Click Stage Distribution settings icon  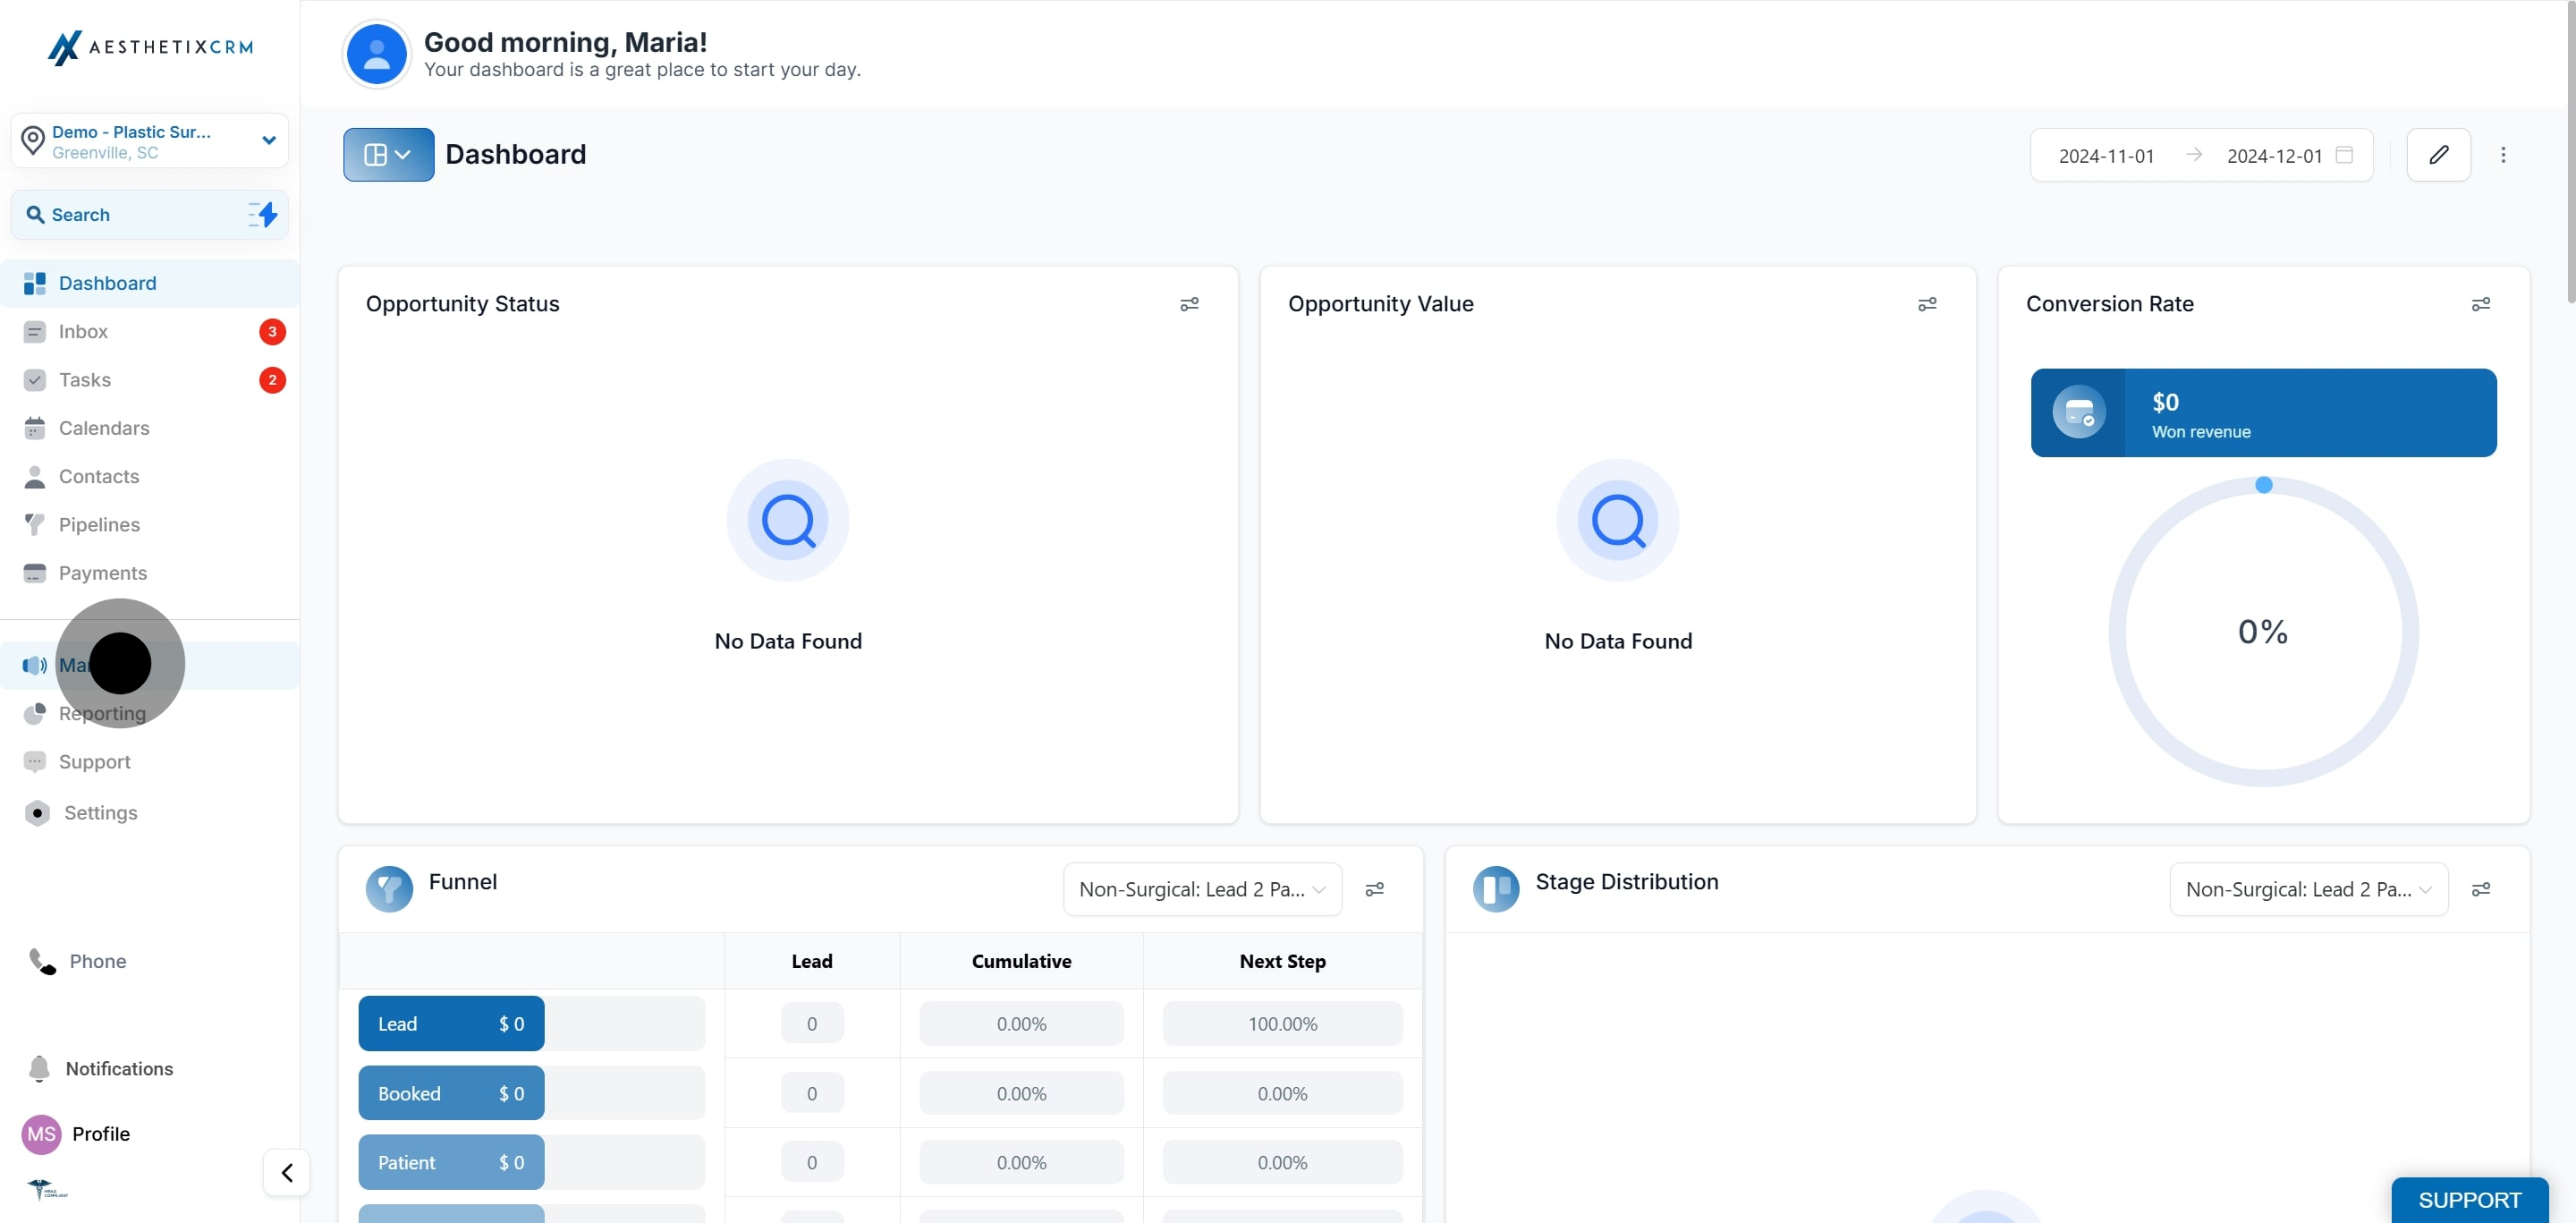[x=2480, y=889]
